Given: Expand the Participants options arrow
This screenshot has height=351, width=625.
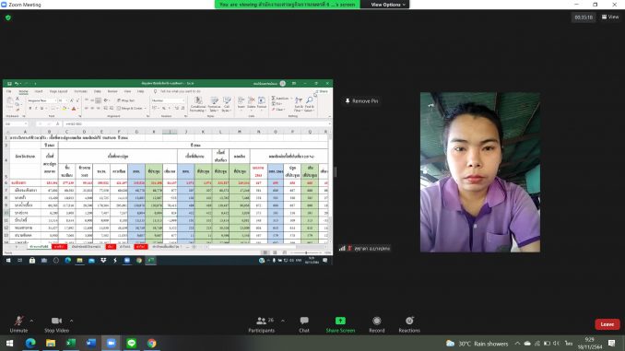Looking at the screenshot, I should point(283,321).
